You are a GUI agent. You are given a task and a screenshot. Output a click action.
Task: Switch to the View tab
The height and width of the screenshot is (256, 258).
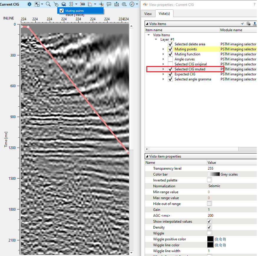tap(148, 14)
